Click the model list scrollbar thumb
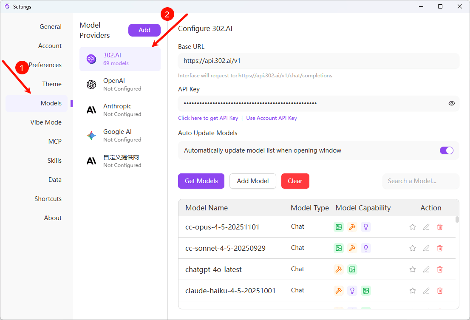 coord(457,220)
